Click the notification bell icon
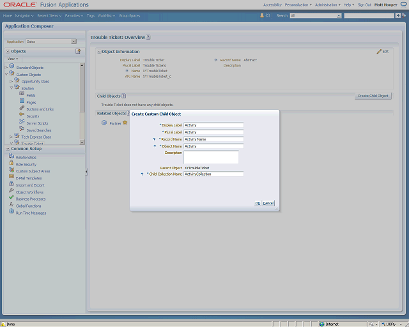The image size is (409, 327). (x=262, y=15)
